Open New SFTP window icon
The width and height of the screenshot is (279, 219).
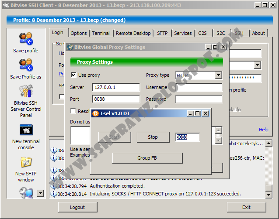tap(26, 162)
